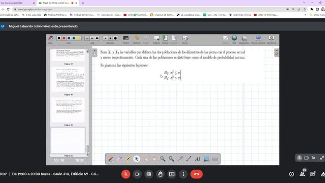325x183 pixels.
Task: Select the yellow highlighter tool
Action: (128, 159)
